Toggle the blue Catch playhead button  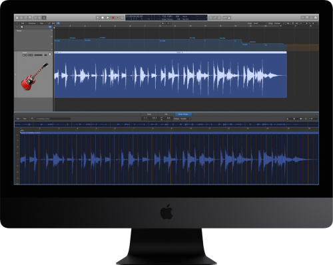[58, 23]
